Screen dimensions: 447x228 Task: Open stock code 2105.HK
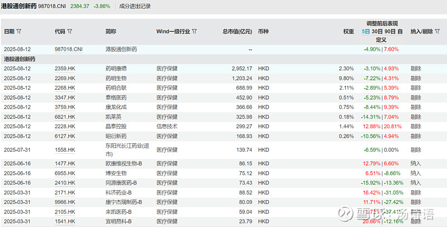coord(65,212)
